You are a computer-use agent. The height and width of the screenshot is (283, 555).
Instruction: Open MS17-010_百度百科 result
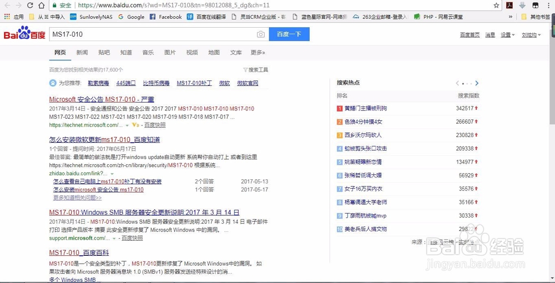[x=79, y=253]
